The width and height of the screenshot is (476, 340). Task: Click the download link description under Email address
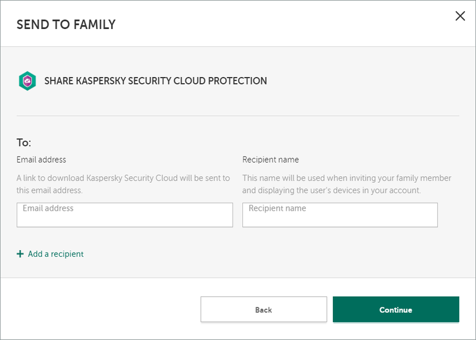point(123,184)
